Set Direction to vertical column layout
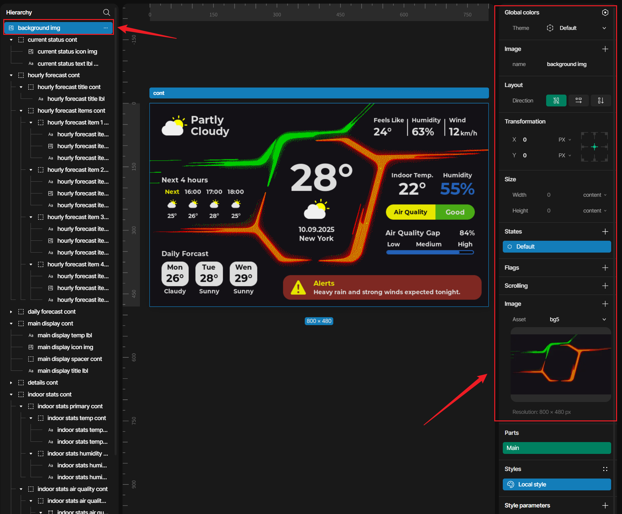Screen dimensions: 622x514 [601, 101]
